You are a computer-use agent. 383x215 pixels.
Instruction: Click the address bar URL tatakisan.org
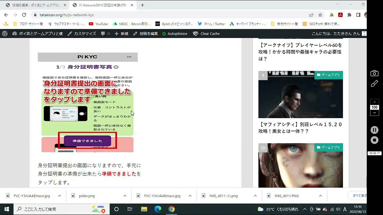(67, 15)
